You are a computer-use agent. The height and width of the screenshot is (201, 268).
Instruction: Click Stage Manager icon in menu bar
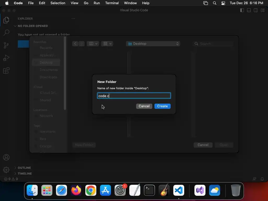tap(206, 3)
